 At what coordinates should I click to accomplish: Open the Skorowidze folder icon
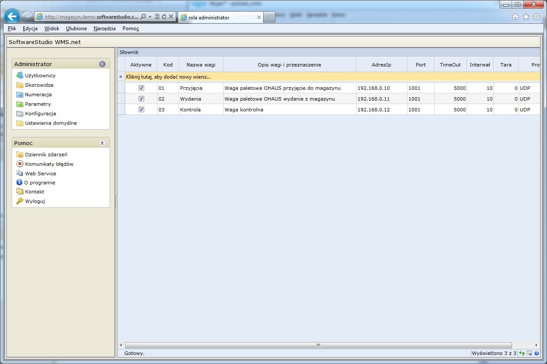19,85
